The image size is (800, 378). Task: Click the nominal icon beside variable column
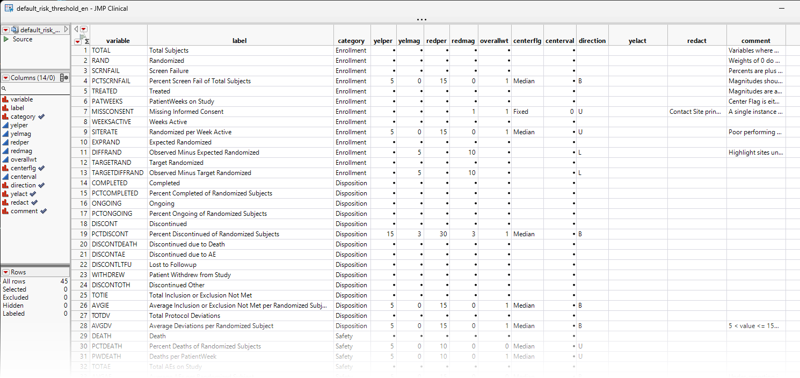5,99
